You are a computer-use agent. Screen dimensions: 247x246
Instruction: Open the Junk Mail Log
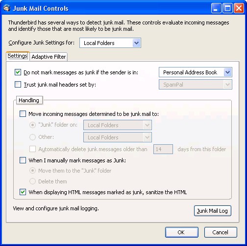click(x=212, y=211)
